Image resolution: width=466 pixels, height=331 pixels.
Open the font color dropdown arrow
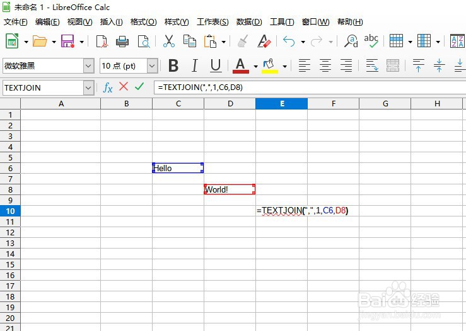click(x=255, y=67)
